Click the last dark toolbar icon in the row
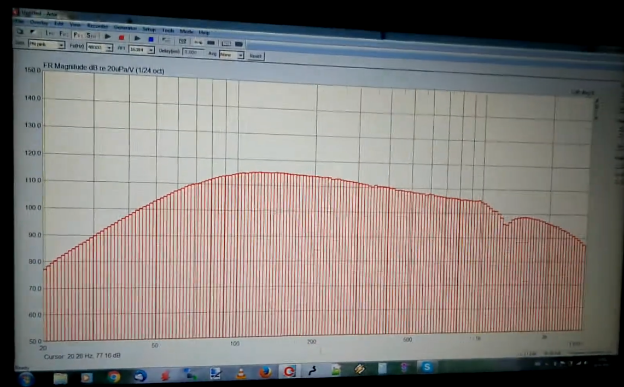This screenshot has height=387, width=624. pyautogui.click(x=239, y=44)
